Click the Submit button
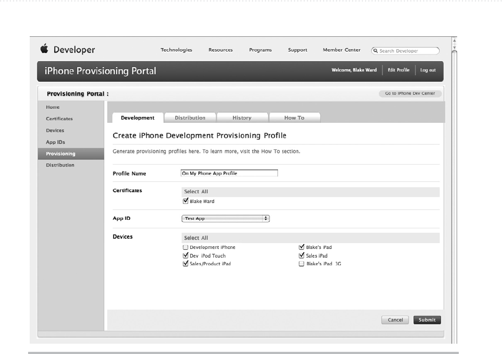 (427, 320)
